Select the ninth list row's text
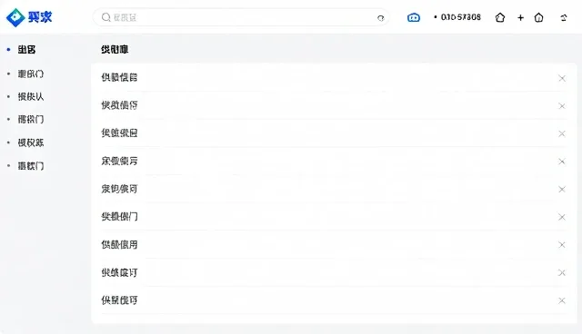The width and height of the screenshot is (582, 334). [x=119, y=300]
